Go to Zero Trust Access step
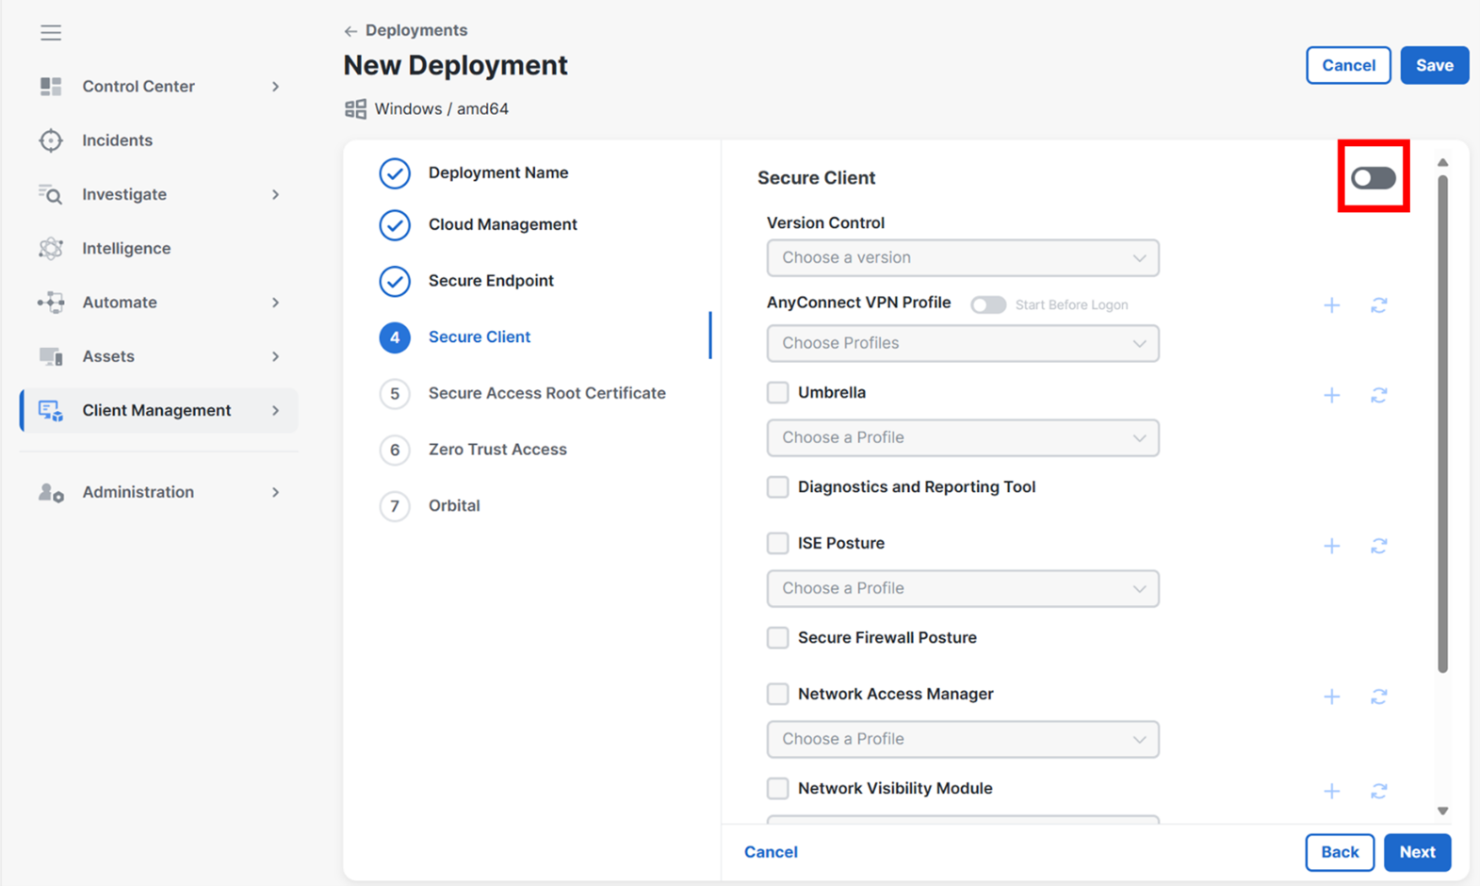The width and height of the screenshot is (1480, 886). click(496, 450)
